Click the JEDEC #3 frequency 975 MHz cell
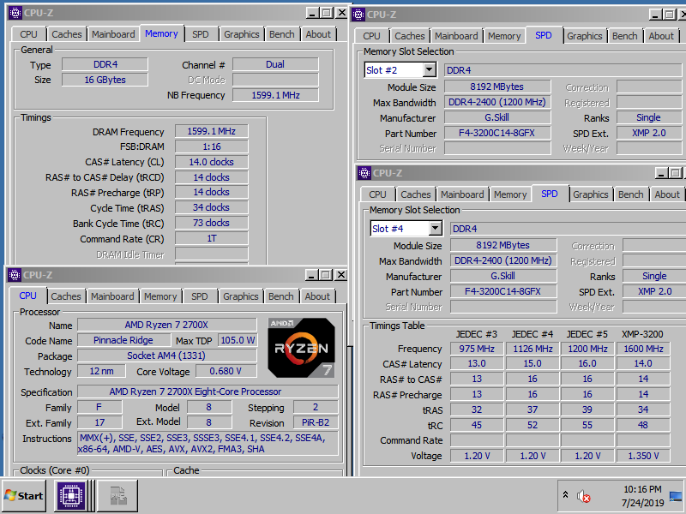This screenshot has width=686, height=514. (477, 349)
